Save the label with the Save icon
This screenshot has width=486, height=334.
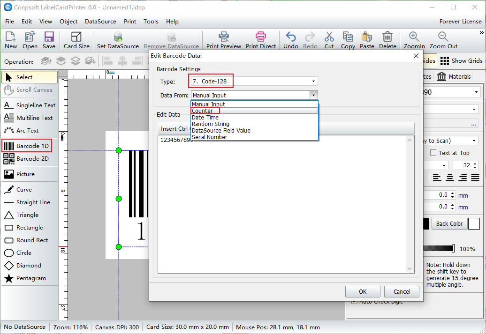pyautogui.click(x=49, y=40)
